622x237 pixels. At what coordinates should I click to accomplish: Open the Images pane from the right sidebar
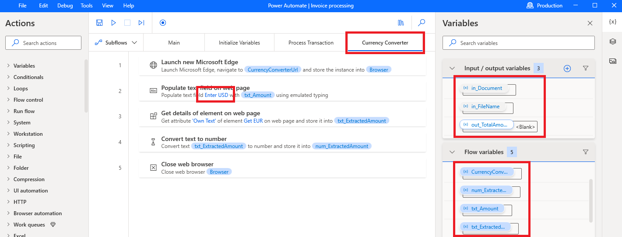point(613,61)
